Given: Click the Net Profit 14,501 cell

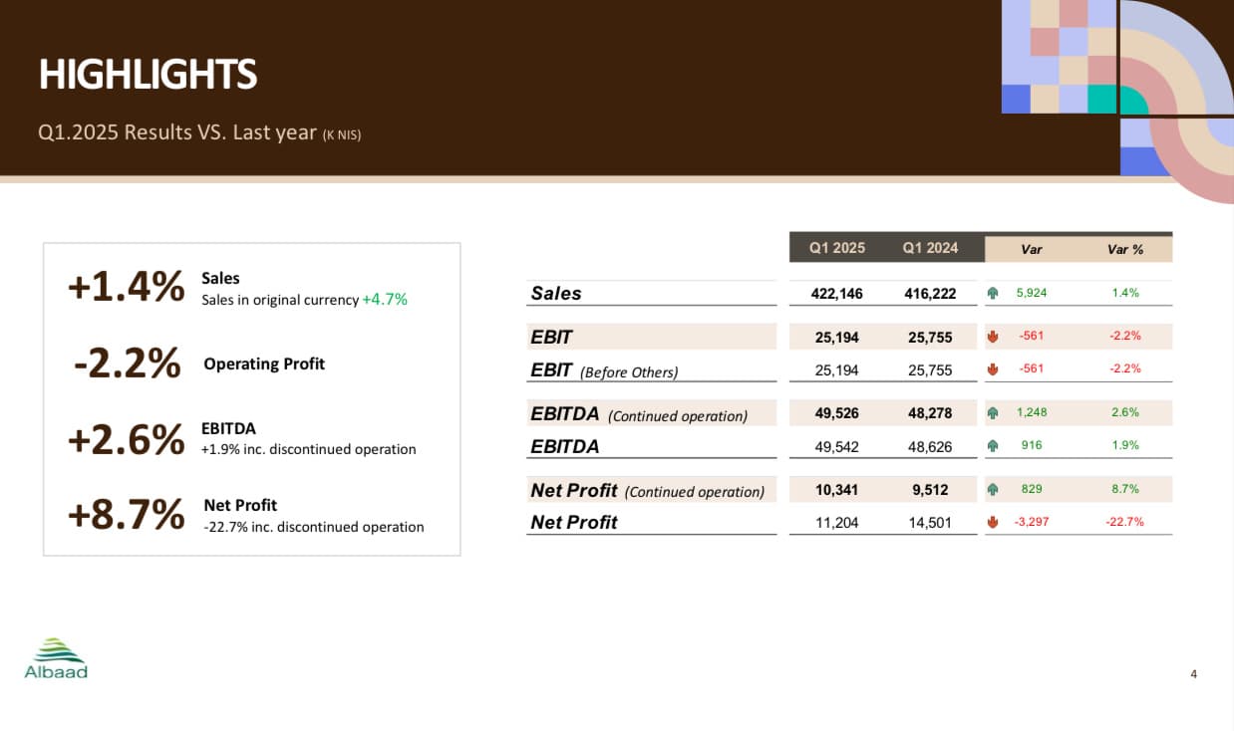Looking at the screenshot, I should [x=930, y=522].
